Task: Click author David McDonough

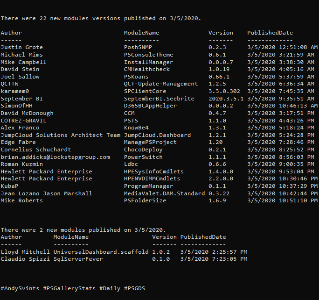Action: pyautogui.click(x=27, y=113)
